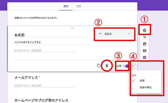This screenshot has width=168, height=103.
Task: Click the add question plus icon
Action: click(x=145, y=31)
